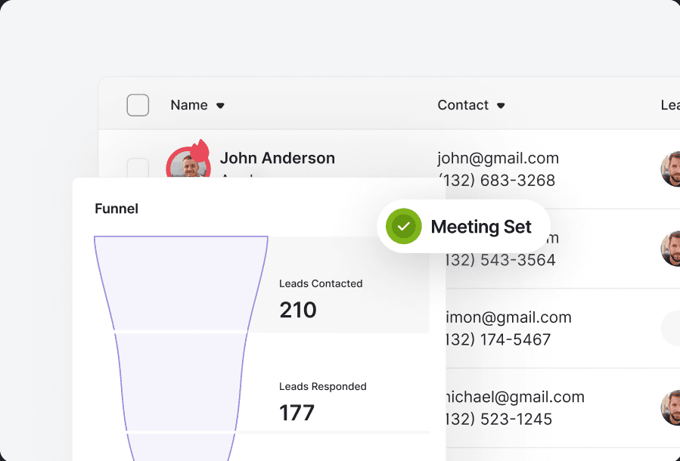Viewport: 680px width, 461px height.
Task: Click the lead owner avatar in John Anderson's row
Action: (671, 169)
